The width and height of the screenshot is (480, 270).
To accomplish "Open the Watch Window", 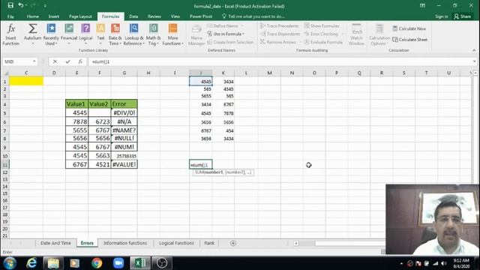I will click(x=356, y=34).
